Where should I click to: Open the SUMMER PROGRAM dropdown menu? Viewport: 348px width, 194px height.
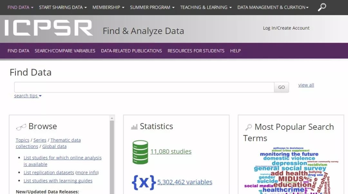[152, 7]
